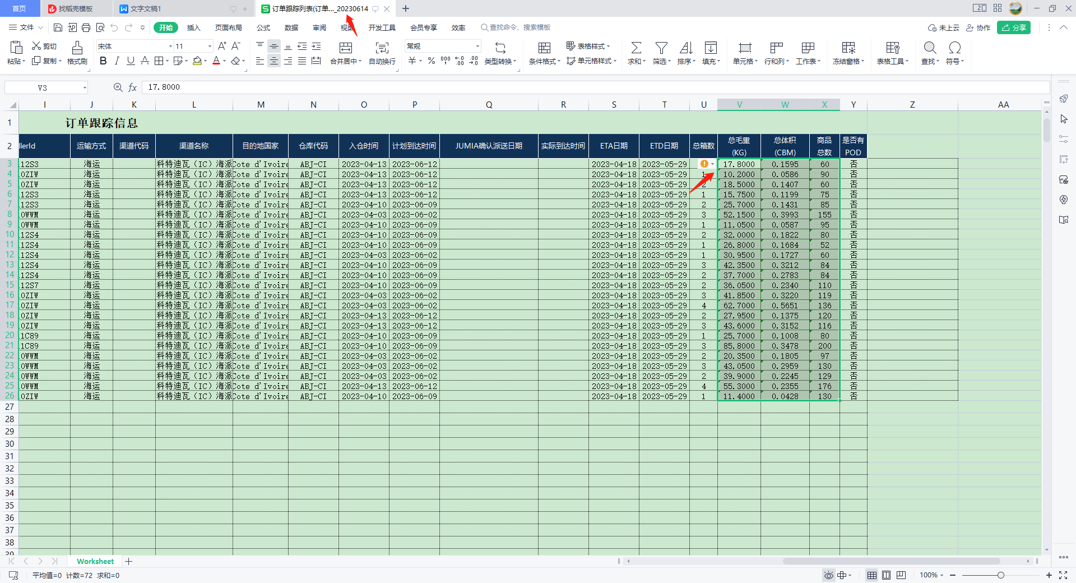Open the 数据 (Data) ribbon tab
This screenshot has width=1076, height=583.
[x=291, y=27]
